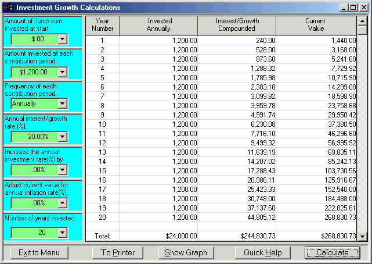Click the $.00 lump sum field
This screenshot has width=372, height=264.
tap(35, 39)
